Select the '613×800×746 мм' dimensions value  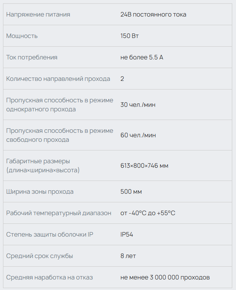(144, 165)
